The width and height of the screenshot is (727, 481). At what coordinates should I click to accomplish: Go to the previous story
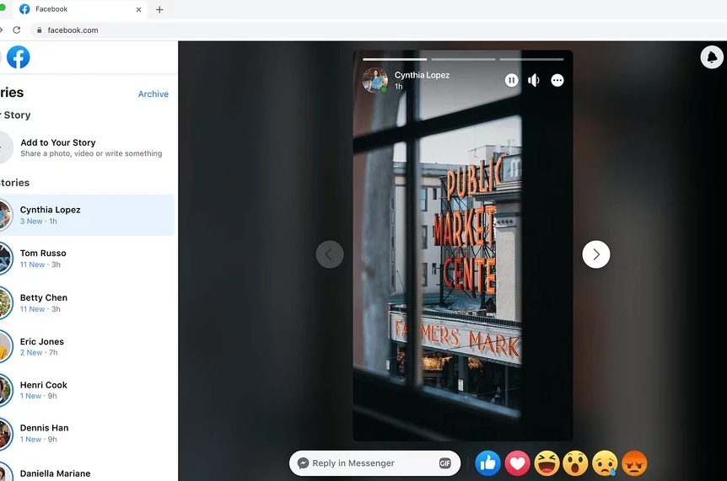(330, 254)
